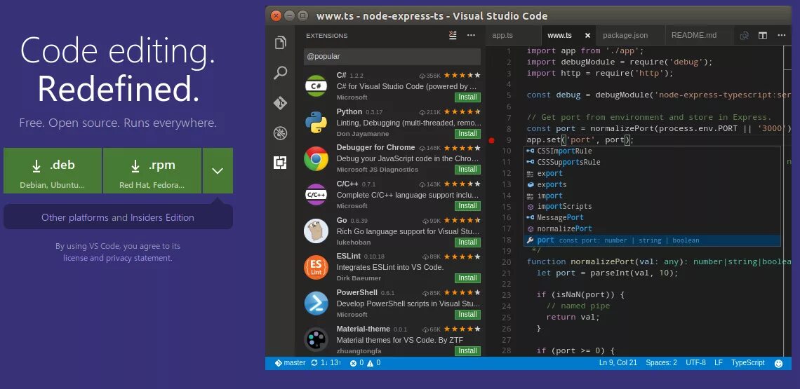Choose exports from the suggestion list
This screenshot has width=800, height=389.
point(651,184)
